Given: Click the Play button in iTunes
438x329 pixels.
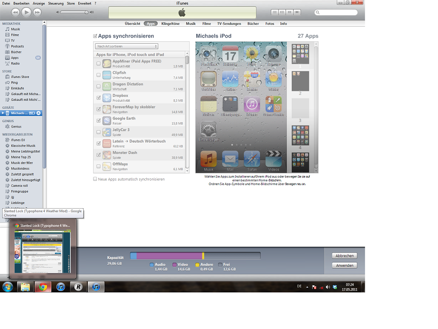Looking at the screenshot, I should pyautogui.click(x=26, y=12).
